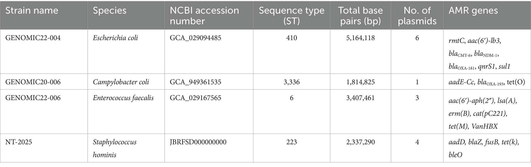Viewport: 531px width, 167px height.
Task: Select the GENOMIC20-006 strain cell
Action: pyautogui.click(x=33, y=82)
